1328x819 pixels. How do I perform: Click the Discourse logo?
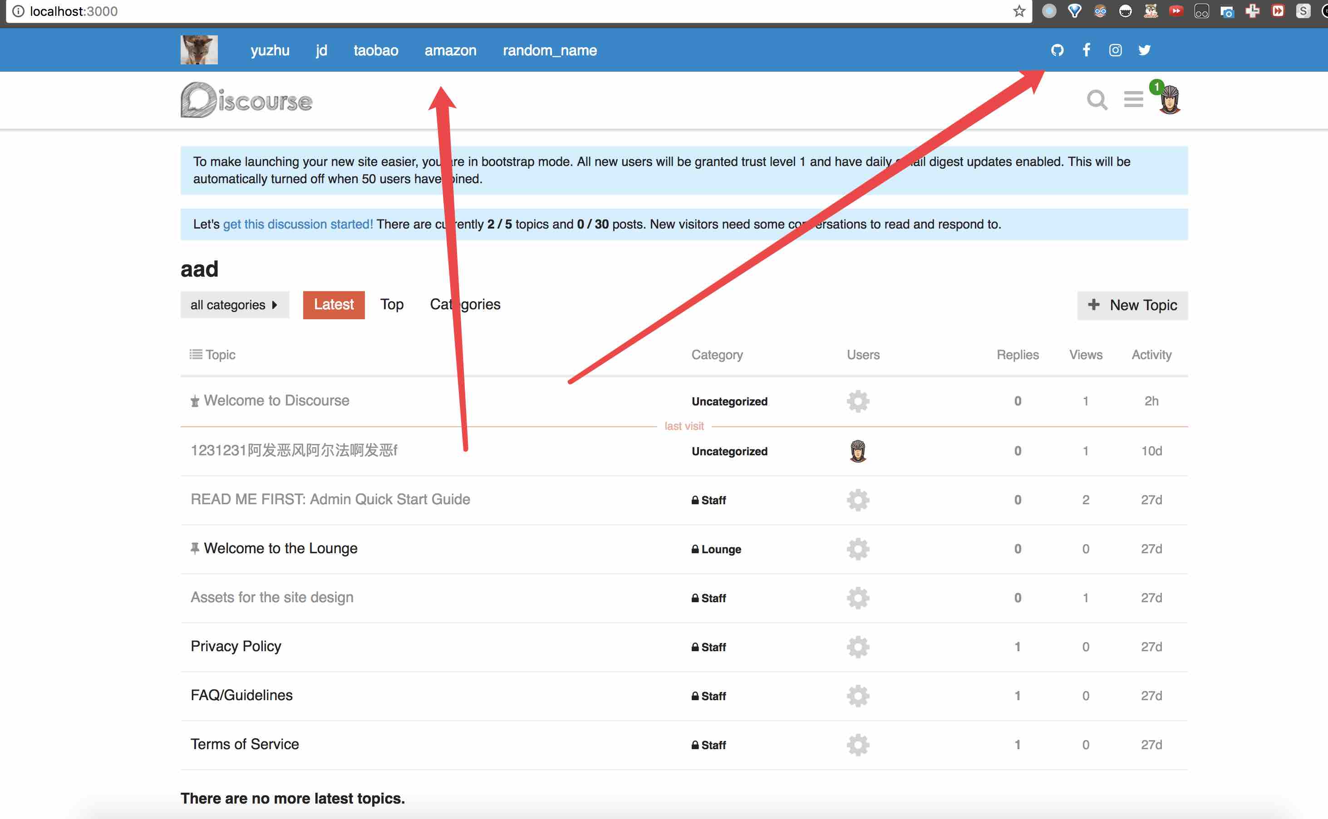pyautogui.click(x=246, y=100)
